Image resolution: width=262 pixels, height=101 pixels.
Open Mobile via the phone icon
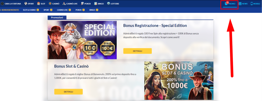pyautogui.click(x=252, y=4)
